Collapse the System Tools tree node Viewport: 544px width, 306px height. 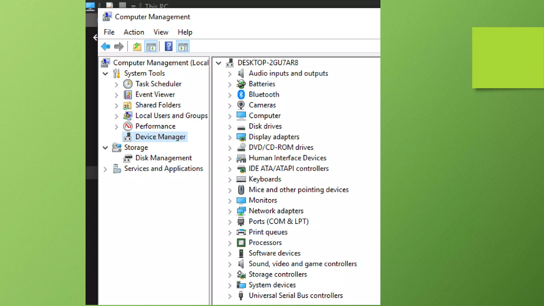point(105,74)
